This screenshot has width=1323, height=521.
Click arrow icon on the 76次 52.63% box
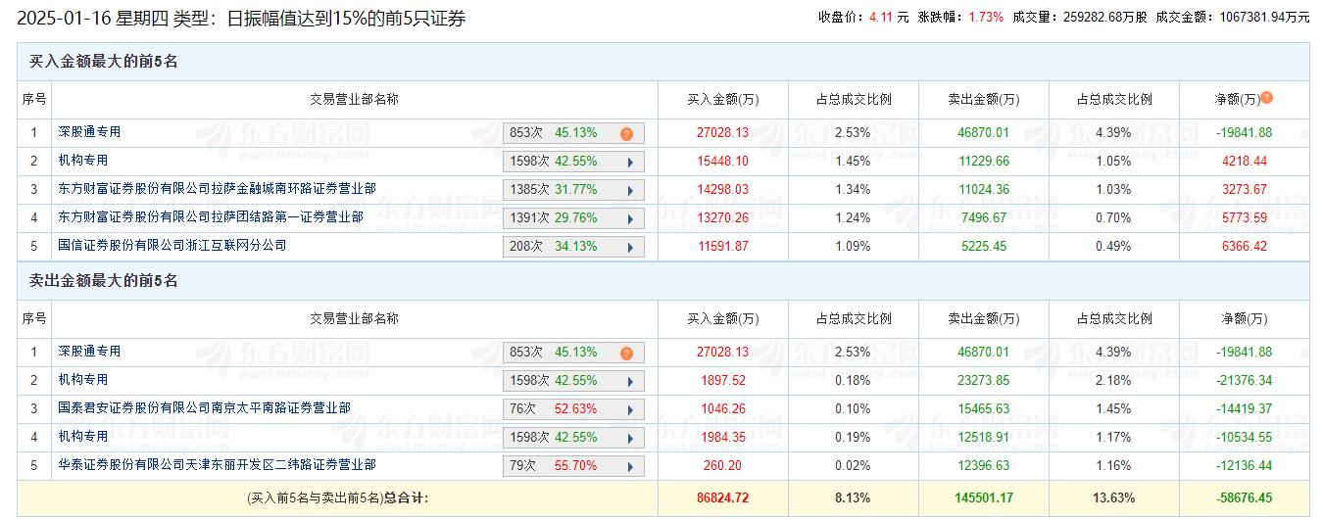click(x=629, y=410)
